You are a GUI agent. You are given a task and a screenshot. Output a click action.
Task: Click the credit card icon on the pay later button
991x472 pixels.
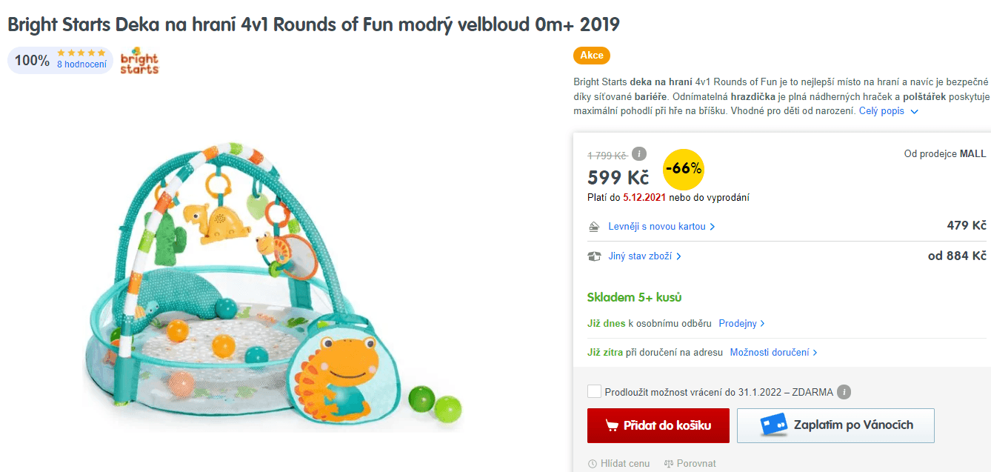[773, 425]
